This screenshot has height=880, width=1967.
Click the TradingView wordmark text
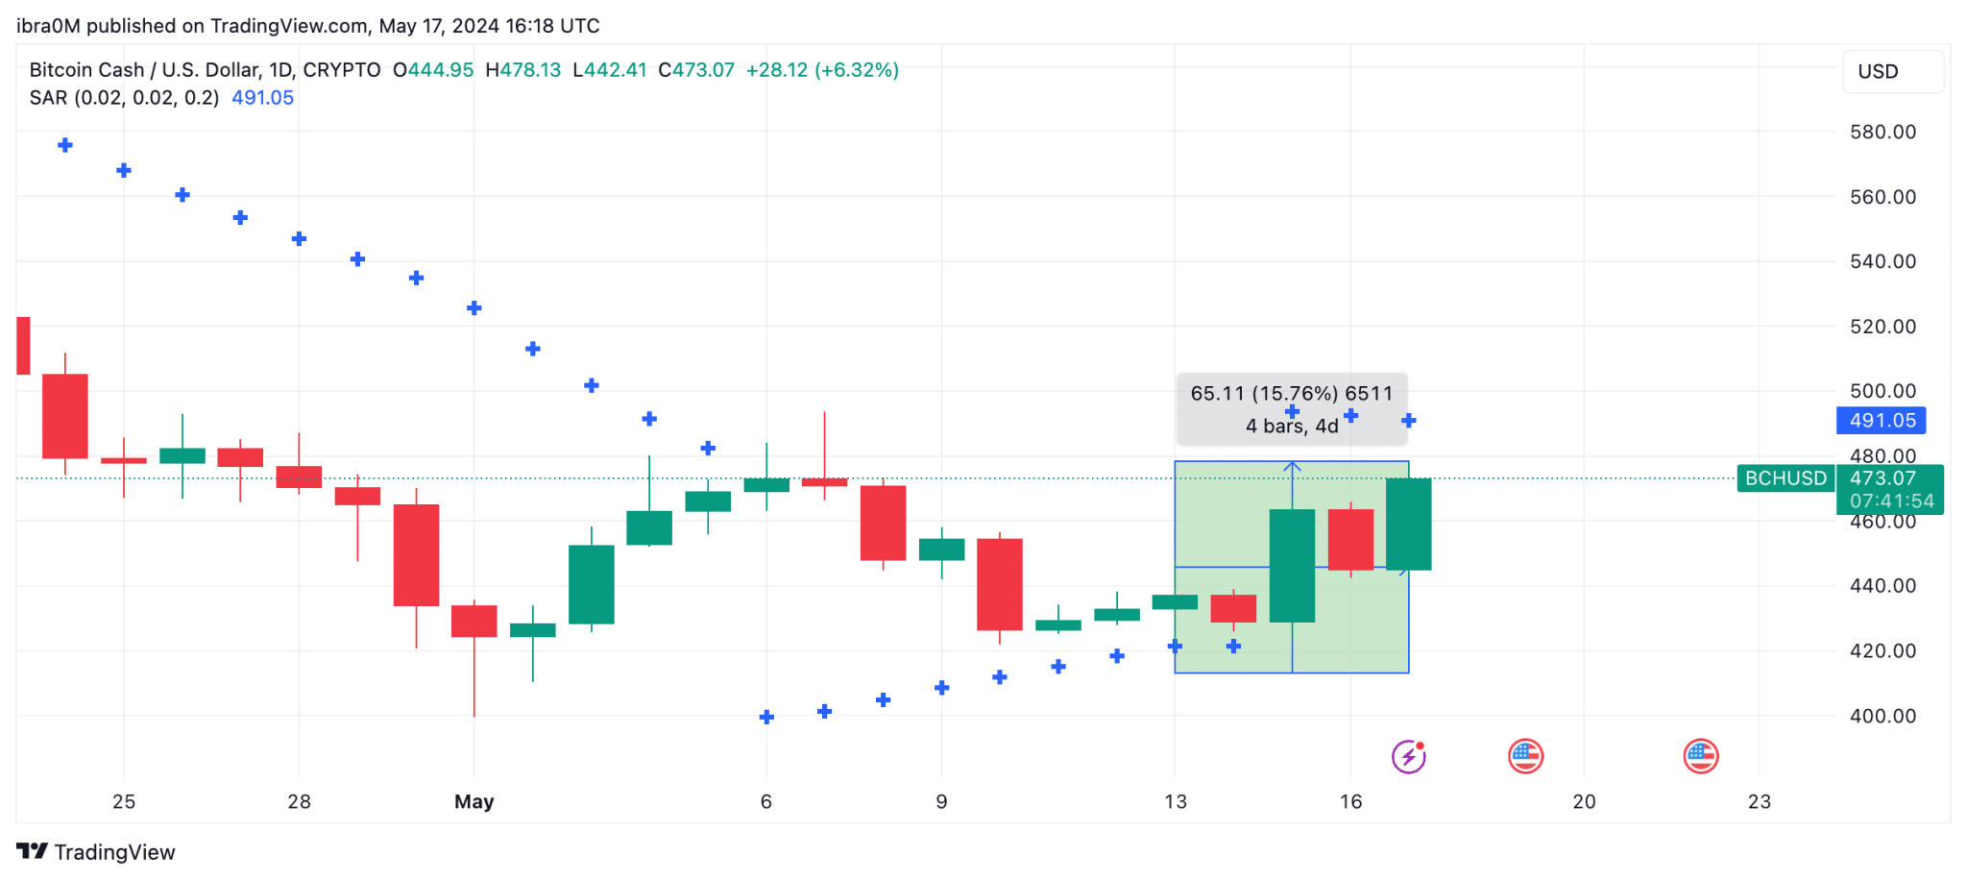(x=114, y=852)
